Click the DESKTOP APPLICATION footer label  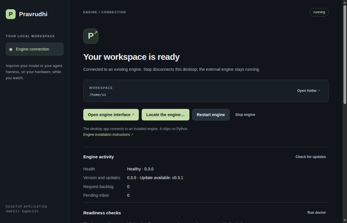pyautogui.click(x=26, y=207)
